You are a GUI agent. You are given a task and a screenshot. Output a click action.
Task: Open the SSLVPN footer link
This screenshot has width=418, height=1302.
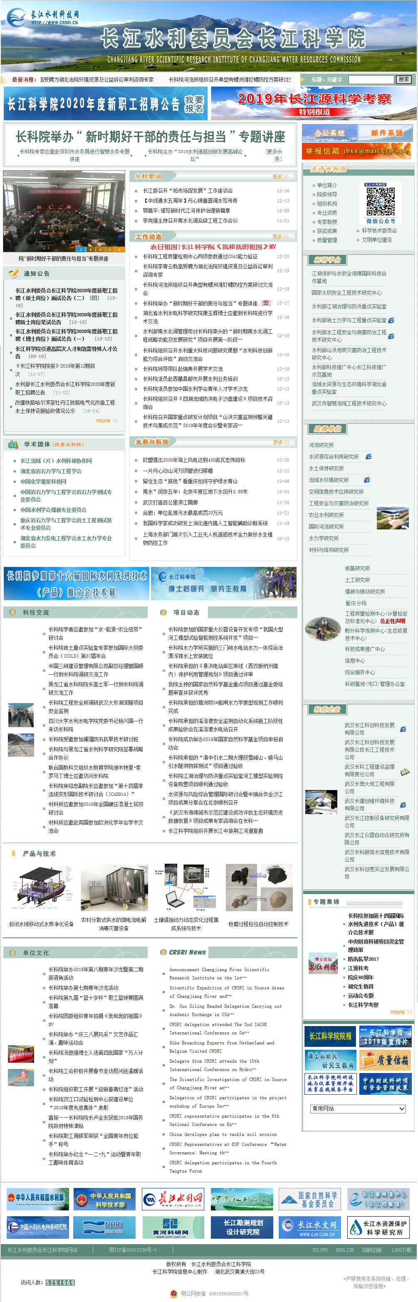319,1250
